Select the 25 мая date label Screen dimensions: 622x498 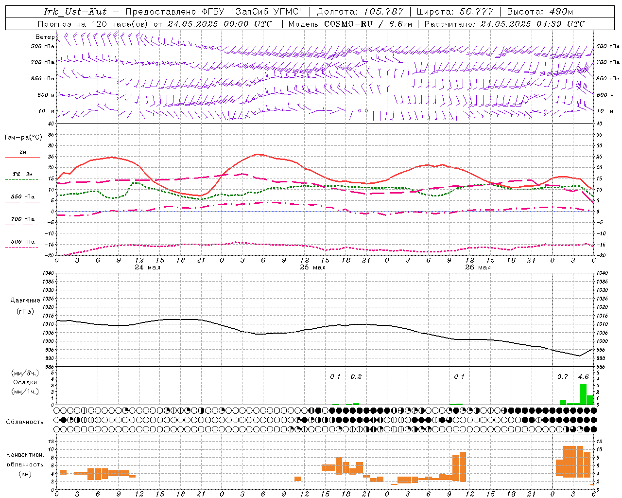tap(312, 267)
